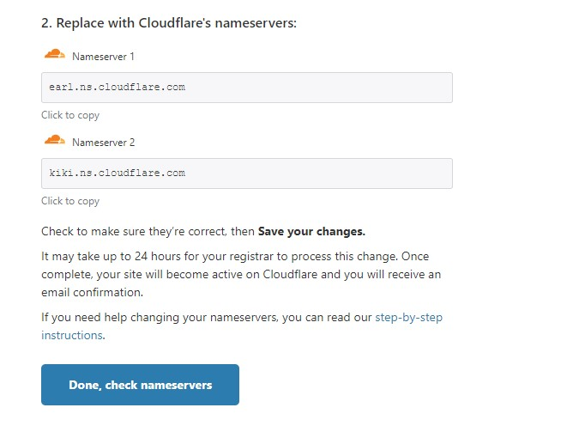567x438 pixels.
Task: Click the bold 'Save your changes.' text
Action: click(311, 232)
